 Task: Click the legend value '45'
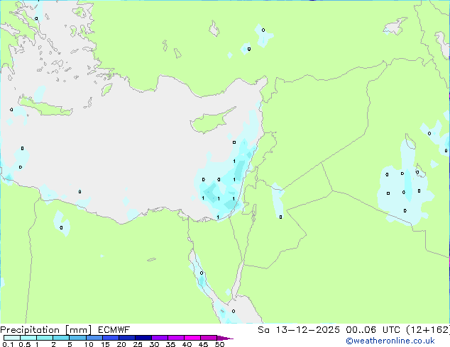point(203,344)
